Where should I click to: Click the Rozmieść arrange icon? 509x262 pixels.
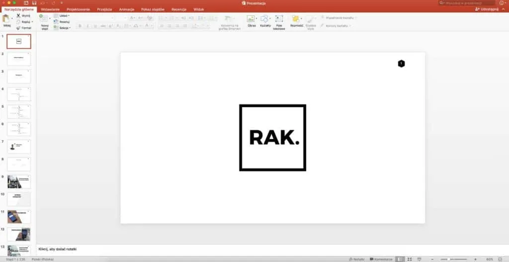tap(295, 19)
